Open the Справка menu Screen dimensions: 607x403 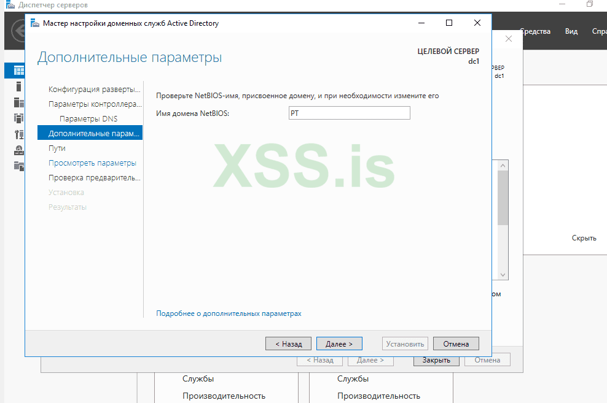point(599,31)
